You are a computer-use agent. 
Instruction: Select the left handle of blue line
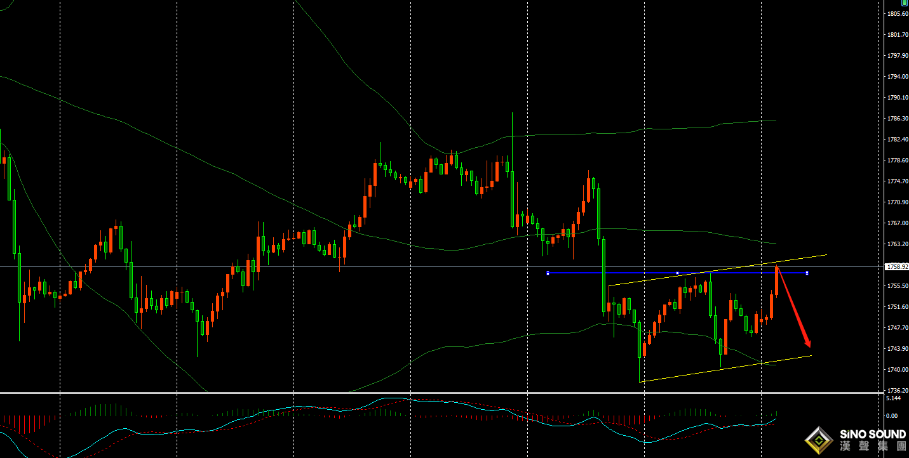tap(548, 273)
